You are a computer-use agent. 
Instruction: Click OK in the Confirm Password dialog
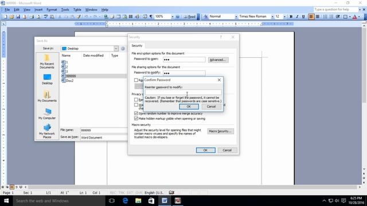pos(189,106)
